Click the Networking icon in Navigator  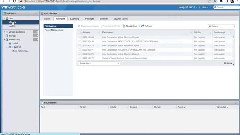coord(7,40)
